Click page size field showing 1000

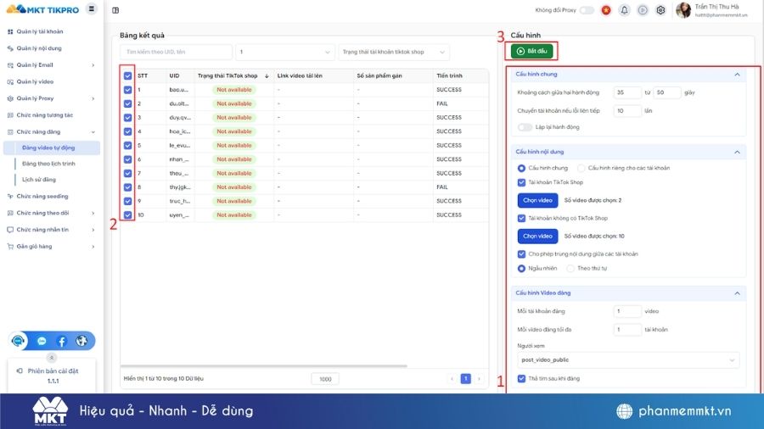point(325,379)
